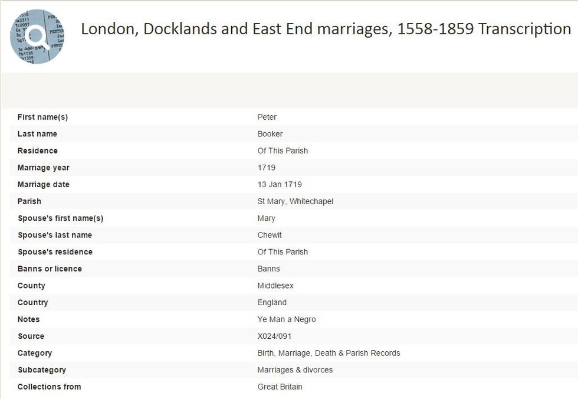Click the source reference X024/091
578x399 pixels.
[274, 336]
